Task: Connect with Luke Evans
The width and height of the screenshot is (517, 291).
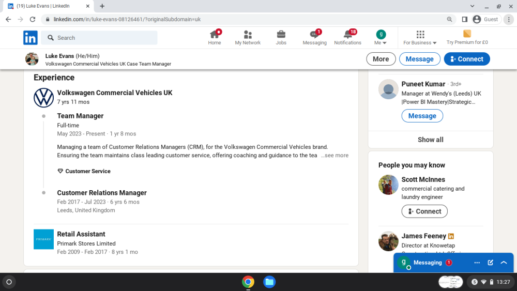Action: (466, 59)
